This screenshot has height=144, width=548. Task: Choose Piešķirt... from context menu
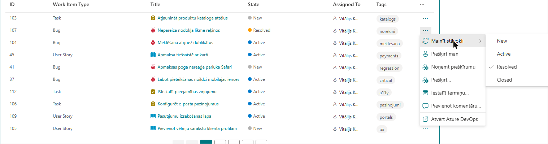click(x=453, y=80)
